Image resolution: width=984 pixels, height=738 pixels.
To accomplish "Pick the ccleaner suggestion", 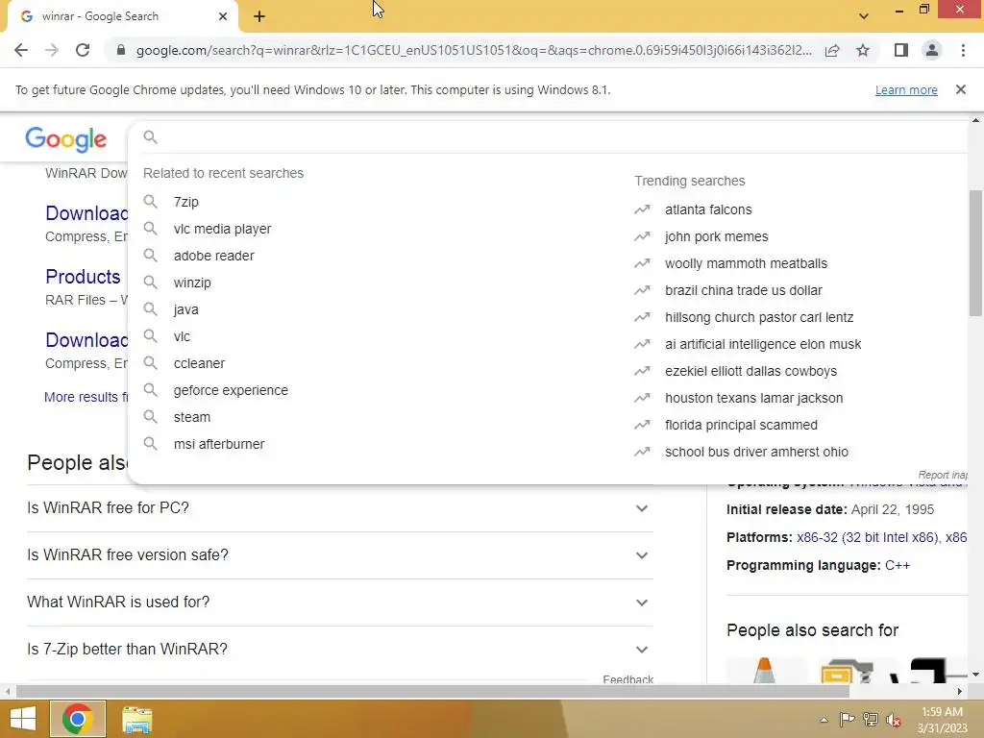I will (199, 363).
